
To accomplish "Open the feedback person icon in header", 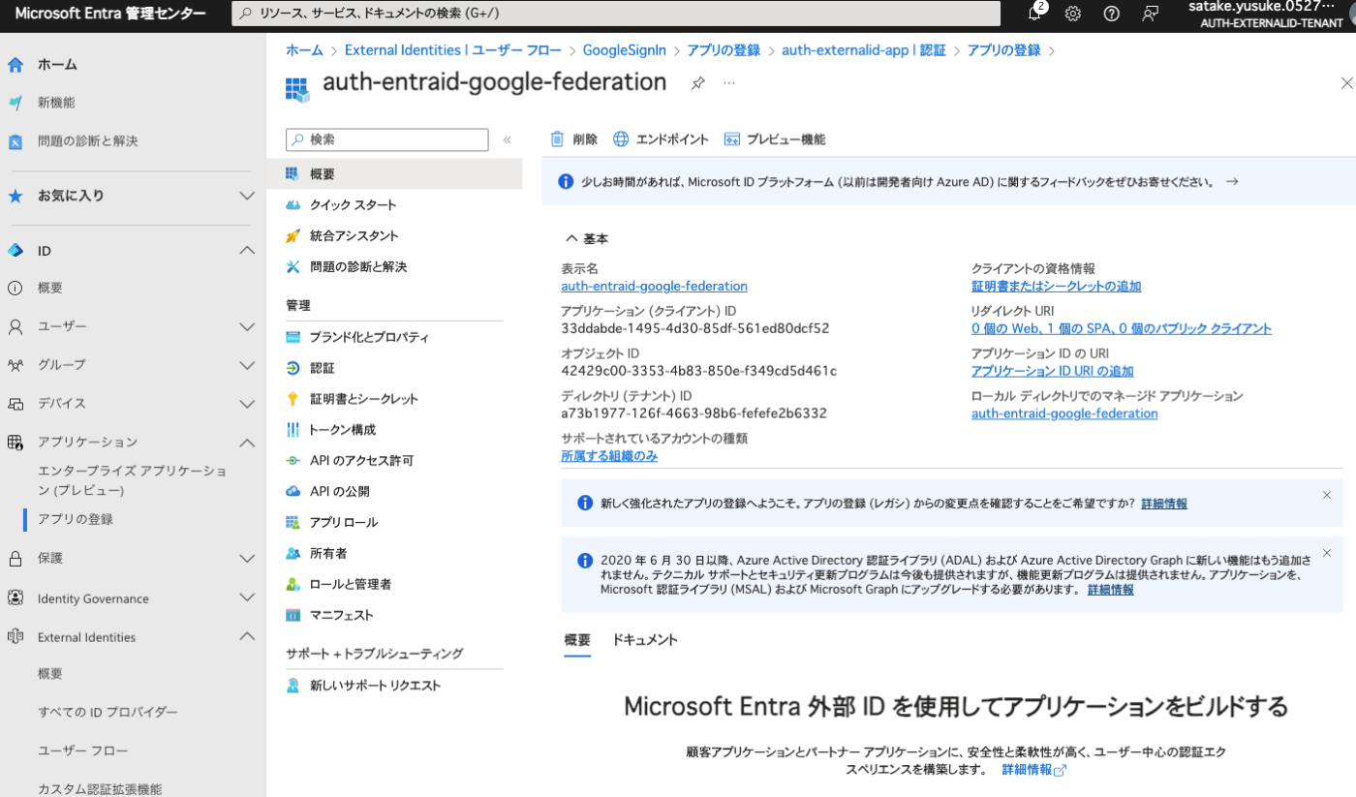I will [x=1150, y=14].
